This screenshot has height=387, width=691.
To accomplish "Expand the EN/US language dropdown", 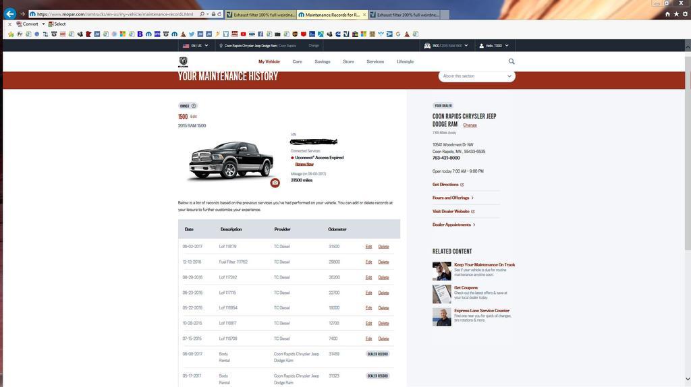I will click(x=206, y=45).
